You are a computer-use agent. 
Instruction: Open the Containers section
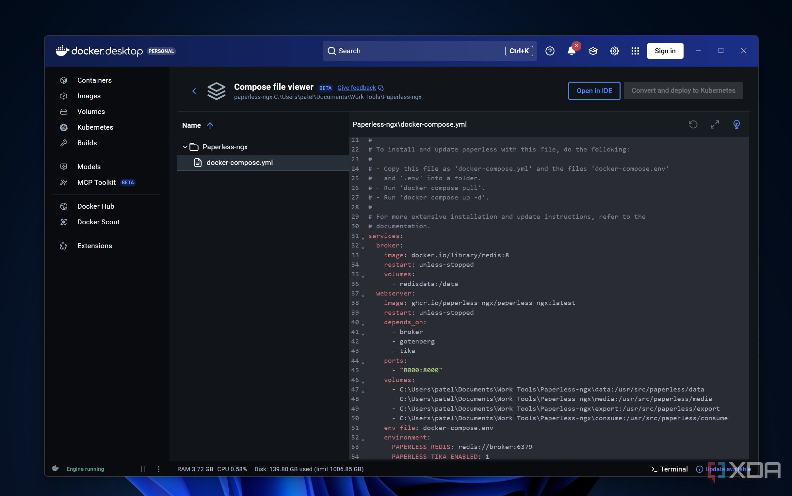pyautogui.click(x=94, y=80)
